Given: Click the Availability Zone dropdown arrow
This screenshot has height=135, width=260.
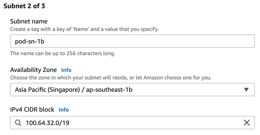Looking at the screenshot, I should tap(246, 90).
